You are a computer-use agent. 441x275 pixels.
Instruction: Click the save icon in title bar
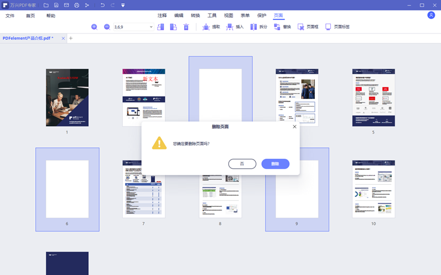(56, 5)
